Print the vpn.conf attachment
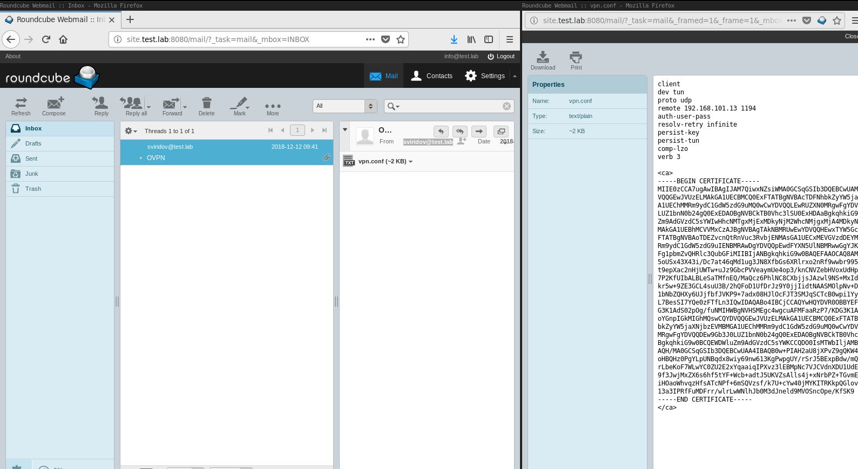The image size is (858, 469). [576, 60]
